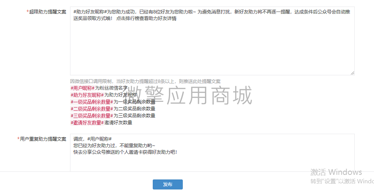Click the 发布 publish button
374x191 pixels.
(168, 184)
